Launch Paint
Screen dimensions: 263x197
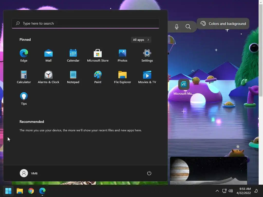[98, 77]
